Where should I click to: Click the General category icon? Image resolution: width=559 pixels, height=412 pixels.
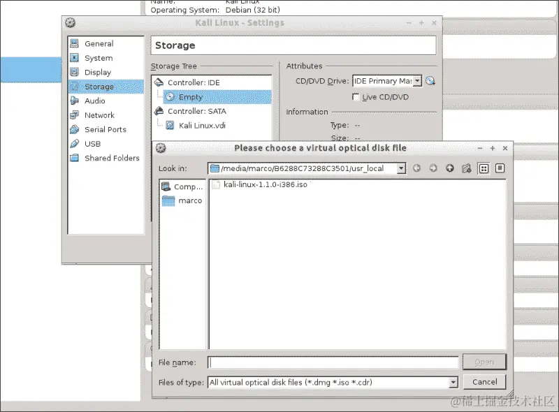click(75, 43)
